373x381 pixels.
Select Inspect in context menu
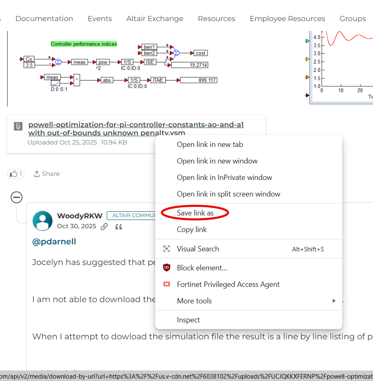[x=249, y=320]
